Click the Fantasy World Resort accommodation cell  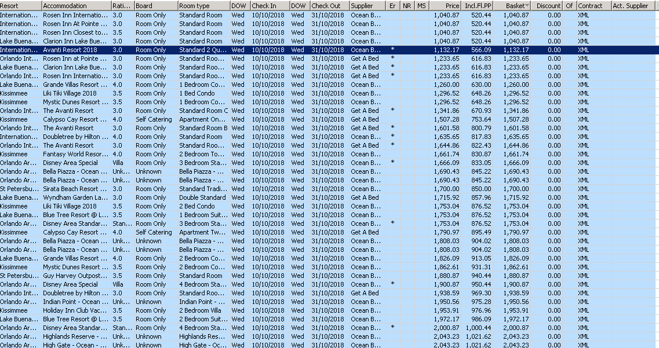coord(75,154)
